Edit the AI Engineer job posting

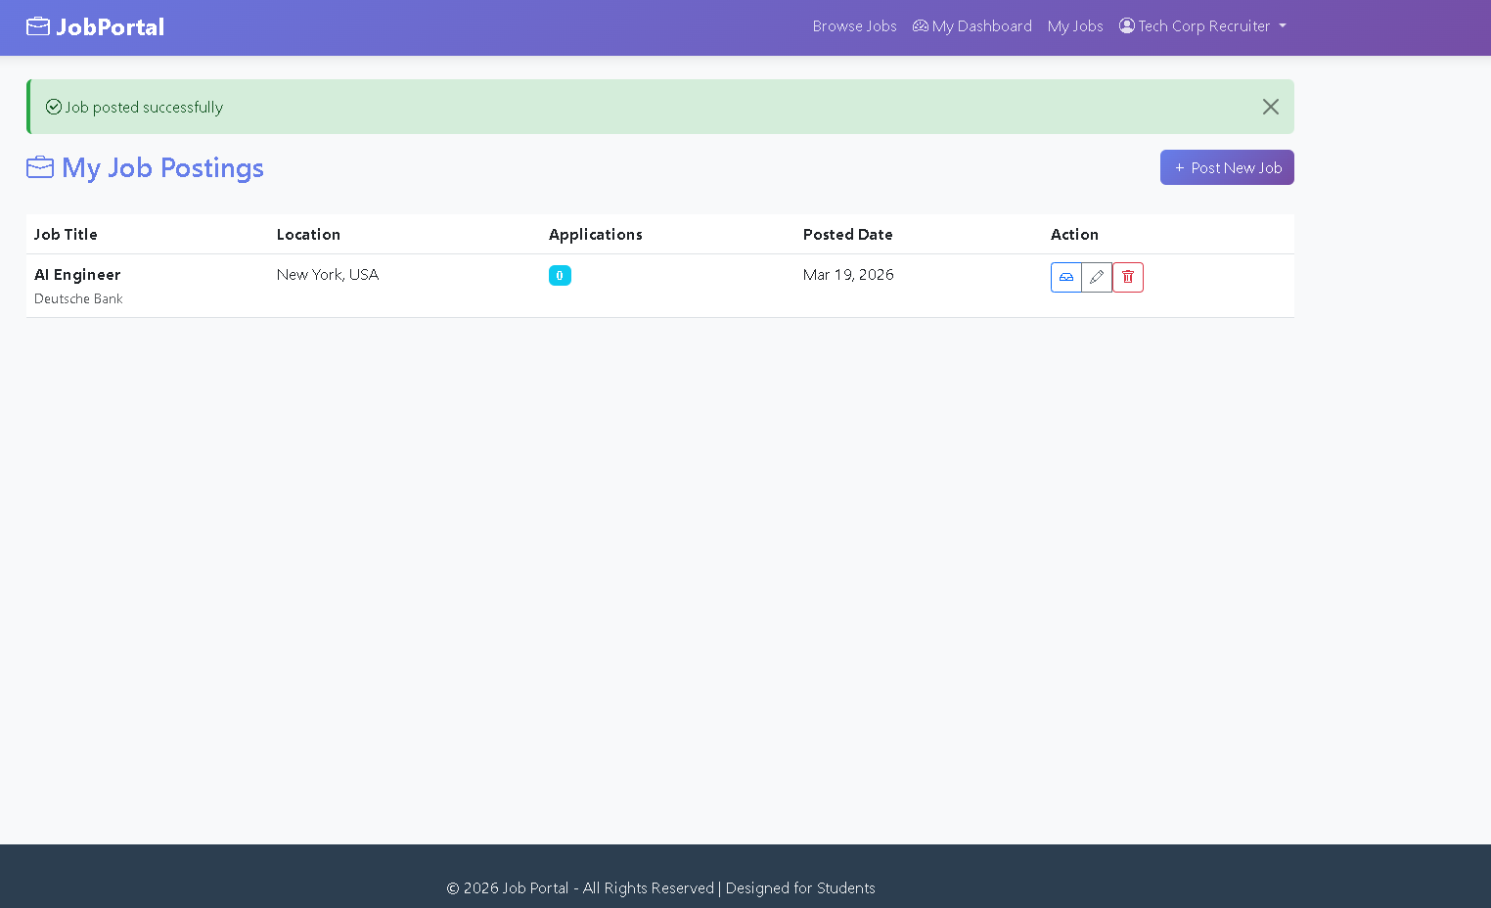click(1097, 278)
